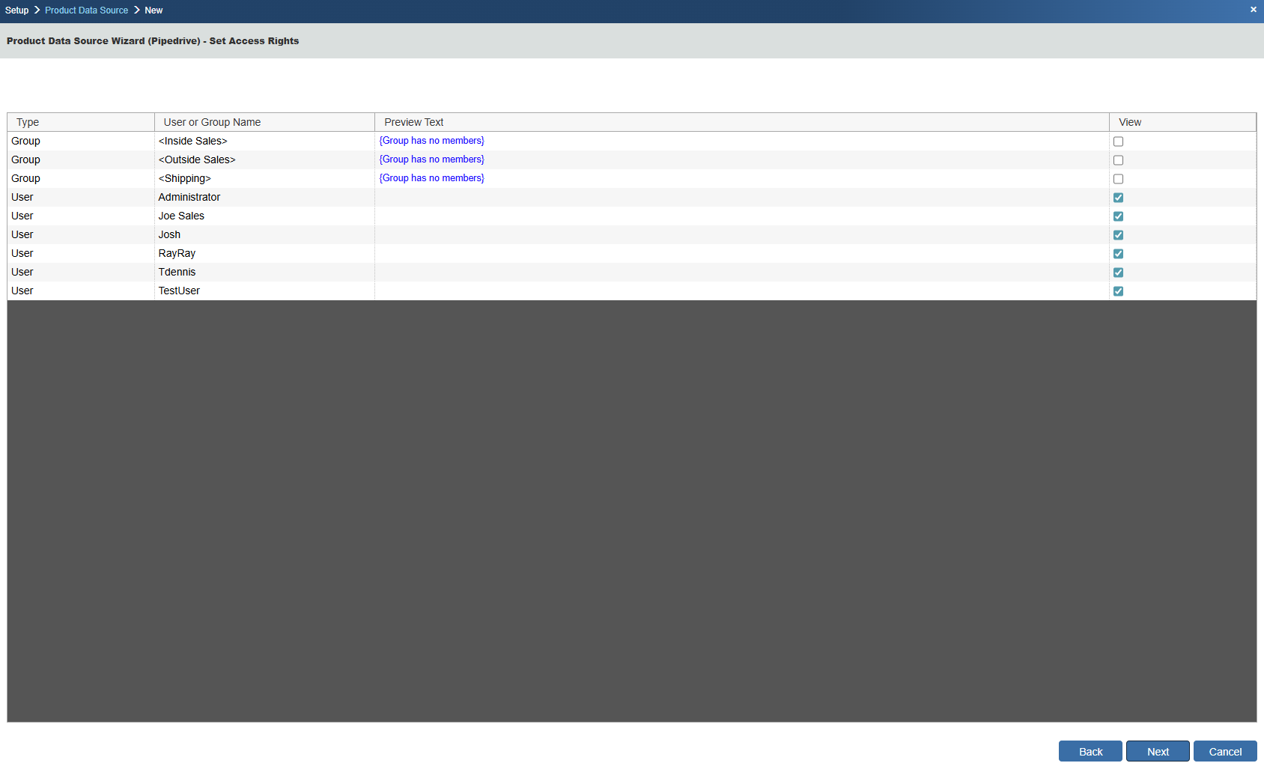The width and height of the screenshot is (1264, 766).
Task: Open Product Data Source breadcrumb link
Action: tap(86, 10)
